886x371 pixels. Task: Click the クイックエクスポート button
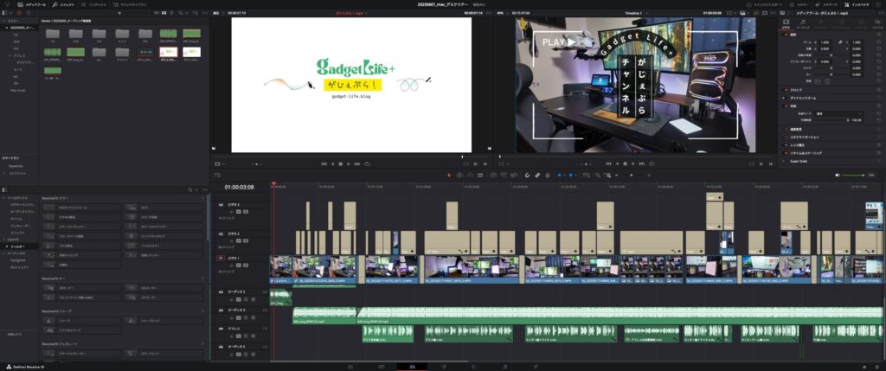point(767,4)
